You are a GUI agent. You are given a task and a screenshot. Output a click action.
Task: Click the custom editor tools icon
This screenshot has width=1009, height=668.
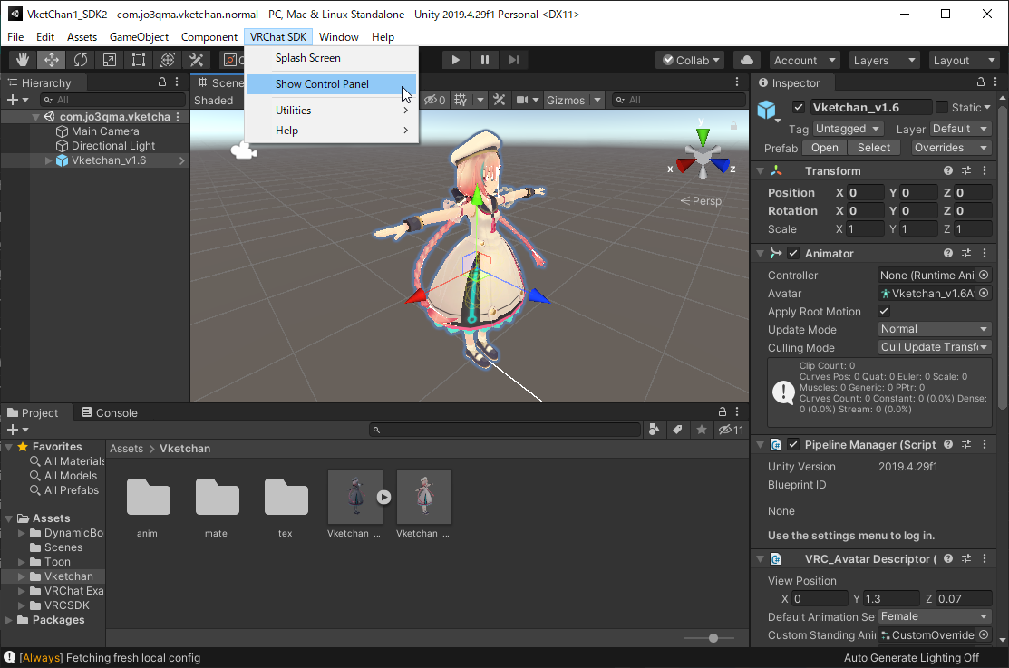coord(197,60)
